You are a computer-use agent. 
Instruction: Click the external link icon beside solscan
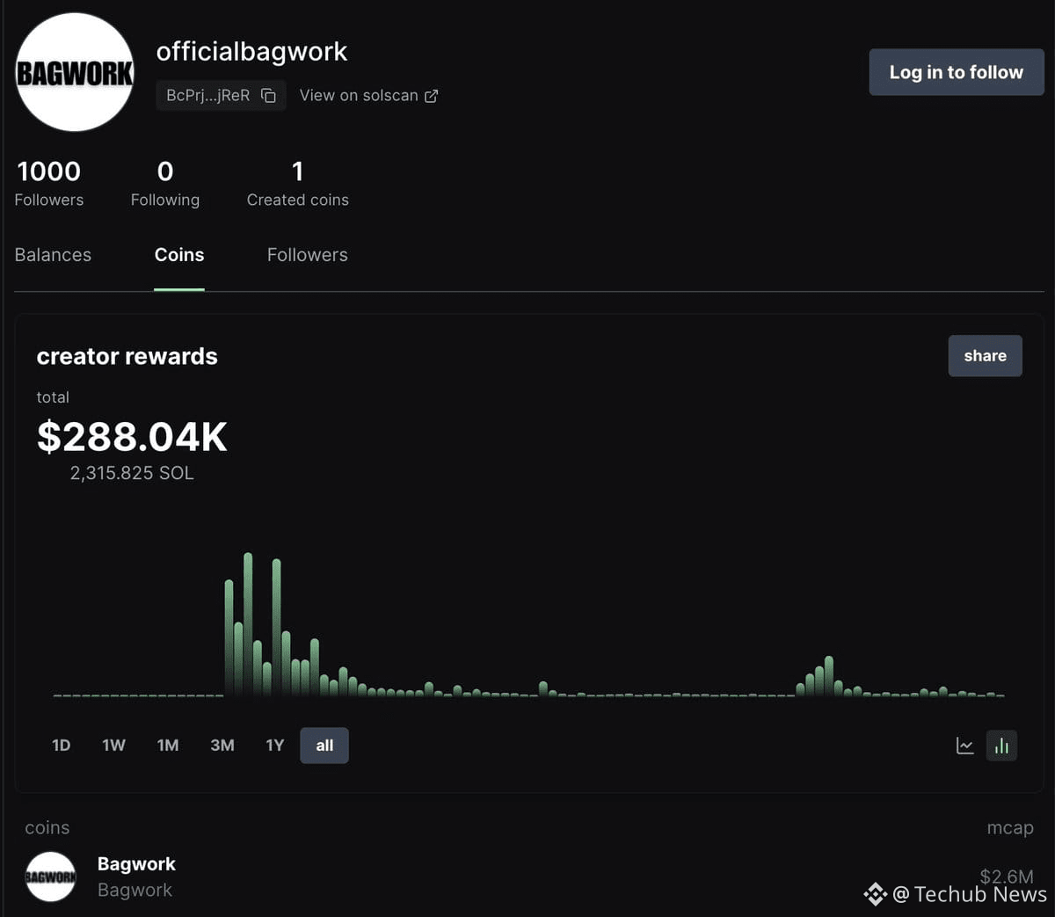[431, 96]
